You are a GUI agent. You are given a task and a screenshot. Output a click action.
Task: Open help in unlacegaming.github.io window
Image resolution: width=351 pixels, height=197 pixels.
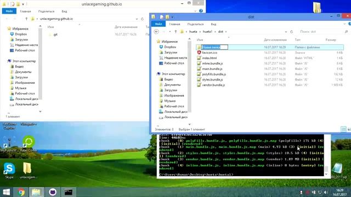click(x=201, y=11)
